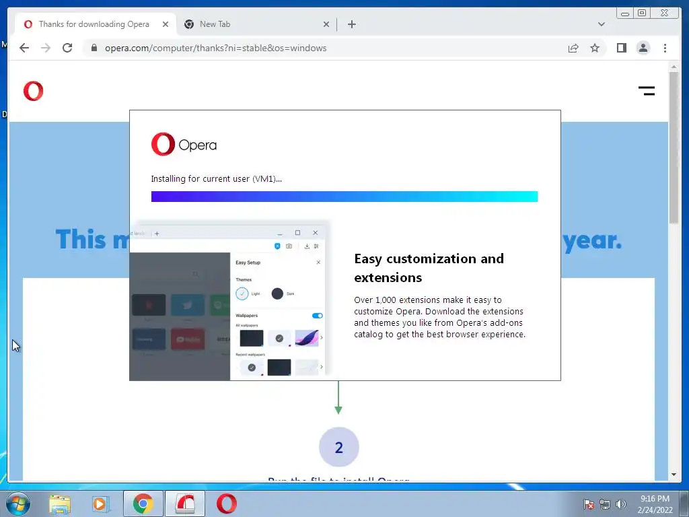This screenshot has width=689, height=517.
Task: Switch to the New Tab tab
Action: [x=256, y=24]
